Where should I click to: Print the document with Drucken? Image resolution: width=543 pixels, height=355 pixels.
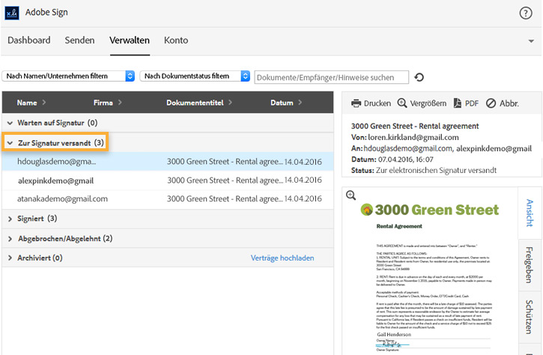[371, 103]
